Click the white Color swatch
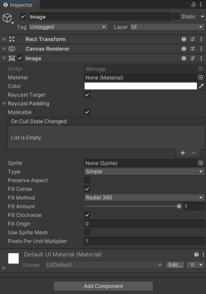The width and height of the screenshot is (206, 294). pos(140,86)
